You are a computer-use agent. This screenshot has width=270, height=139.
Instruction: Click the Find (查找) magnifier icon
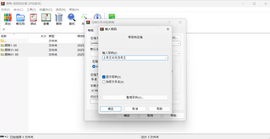(72, 17)
